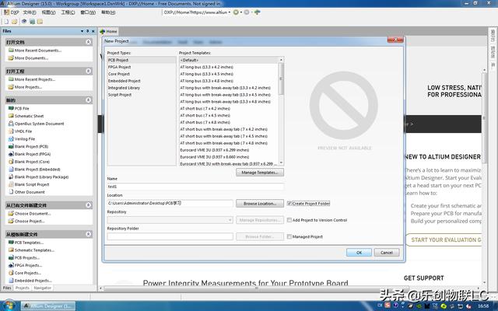This screenshot has height=311, width=498.
Task: Open the DXP address bar dropdown
Action: pos(230,12)
